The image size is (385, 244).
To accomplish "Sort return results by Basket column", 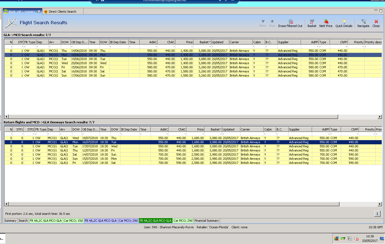I will pos(215,129).
